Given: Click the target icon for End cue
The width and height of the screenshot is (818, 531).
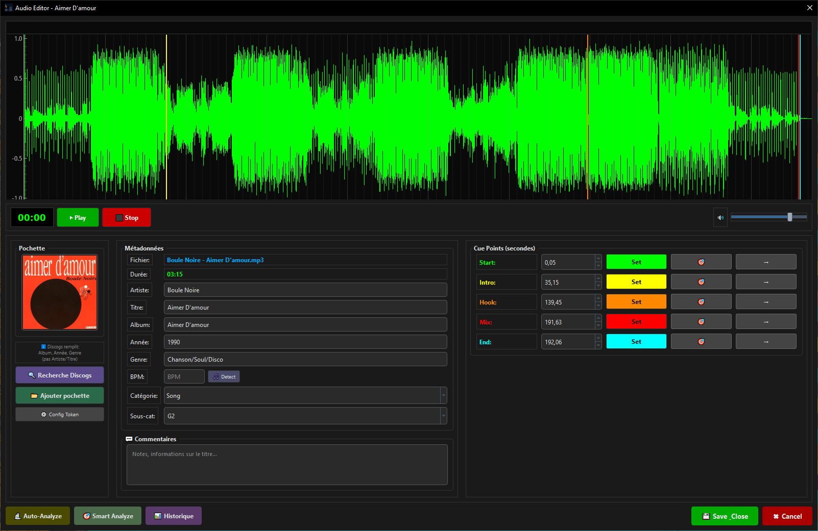Looking at the screenshot, I should pos(701,342).
